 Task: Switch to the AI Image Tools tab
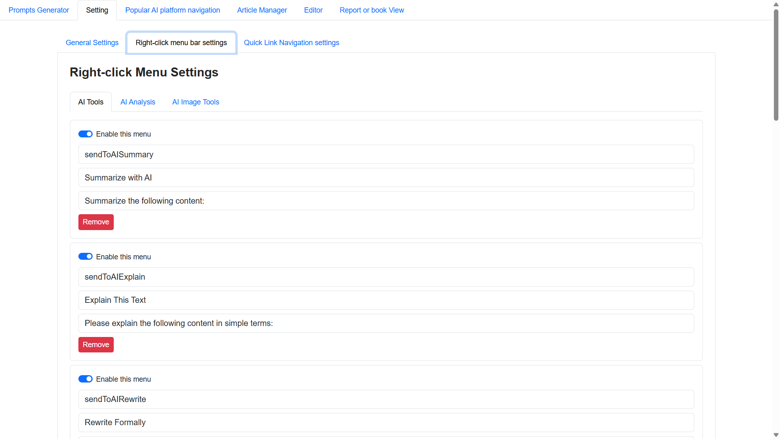pyautogui.click(x=195, y=102)
